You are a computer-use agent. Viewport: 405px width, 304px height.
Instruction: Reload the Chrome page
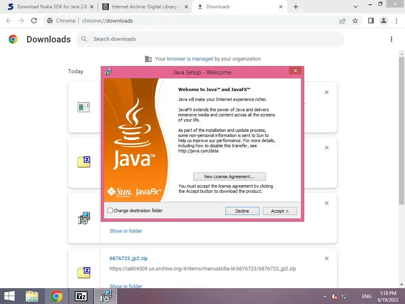click(34, 21)
